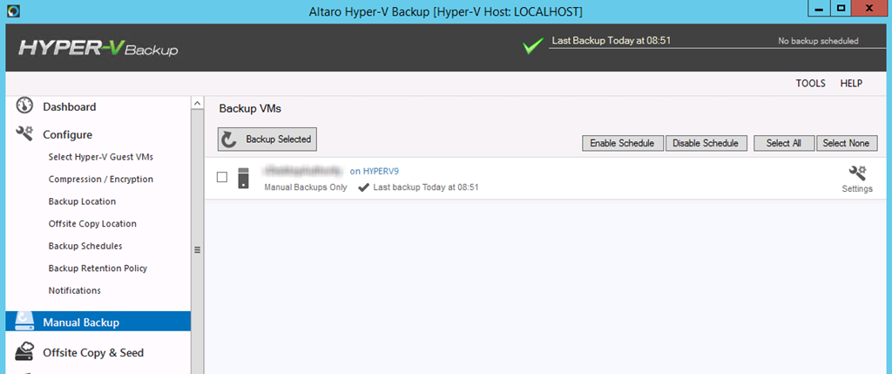Image resolution: width=892 pixels, height=374 pixels.
Task: Select Manual Backup section
Action: pyautogui.click(x=98, y=323)
